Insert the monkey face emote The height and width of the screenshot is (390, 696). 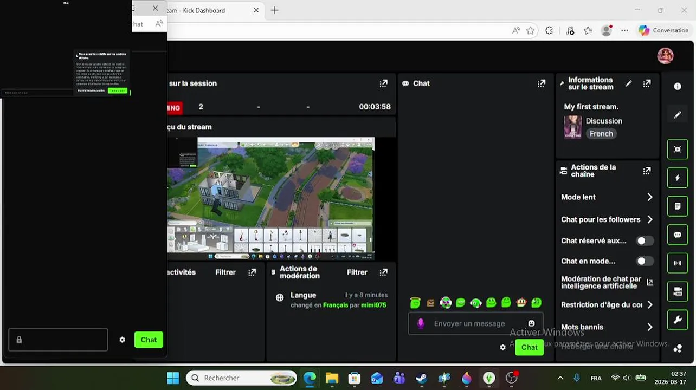click(521, 303)
